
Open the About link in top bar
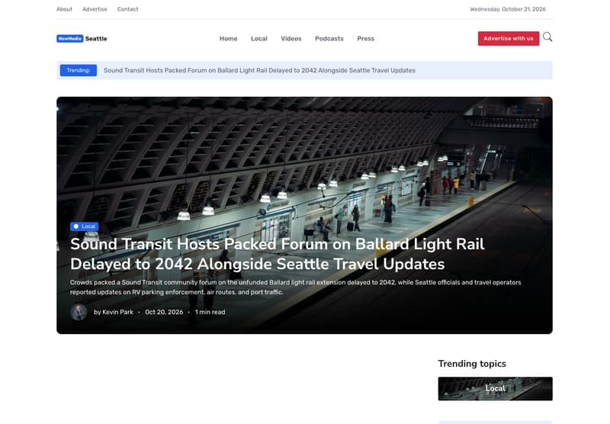point(64,9)
